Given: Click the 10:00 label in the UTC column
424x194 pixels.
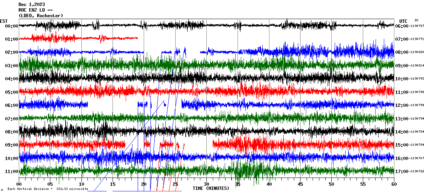Looking at the screenshot, I should click(401, 78).
